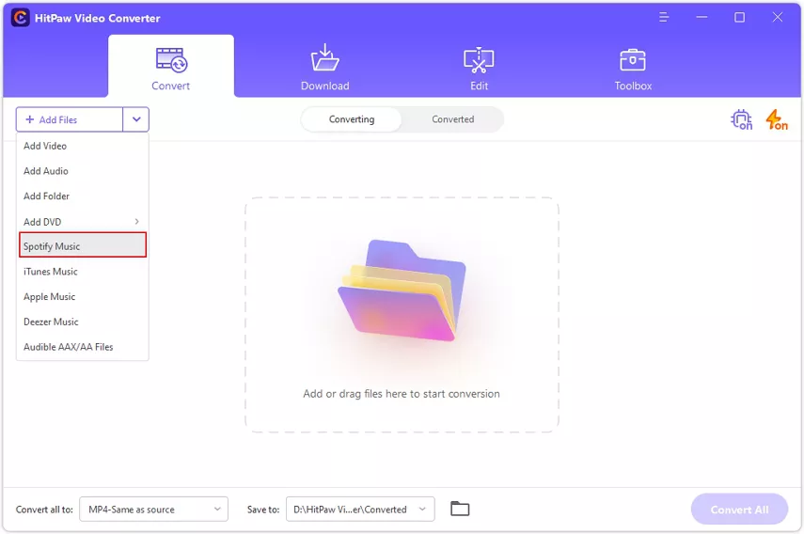The height and width of the screenshot is (534, 804).
Task: Click the folder drop zone to add files
Action: coord(402,315)
